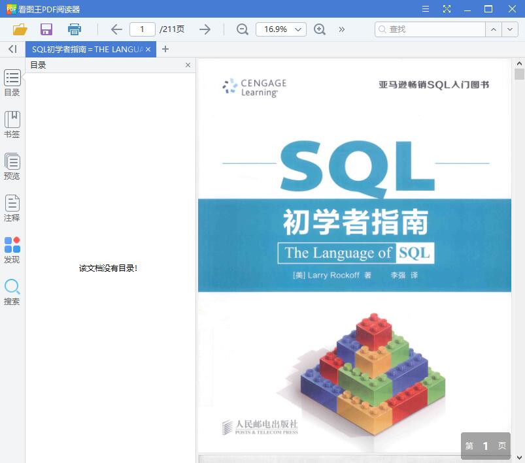Open the 目录 contents sidebar panel

12,83
